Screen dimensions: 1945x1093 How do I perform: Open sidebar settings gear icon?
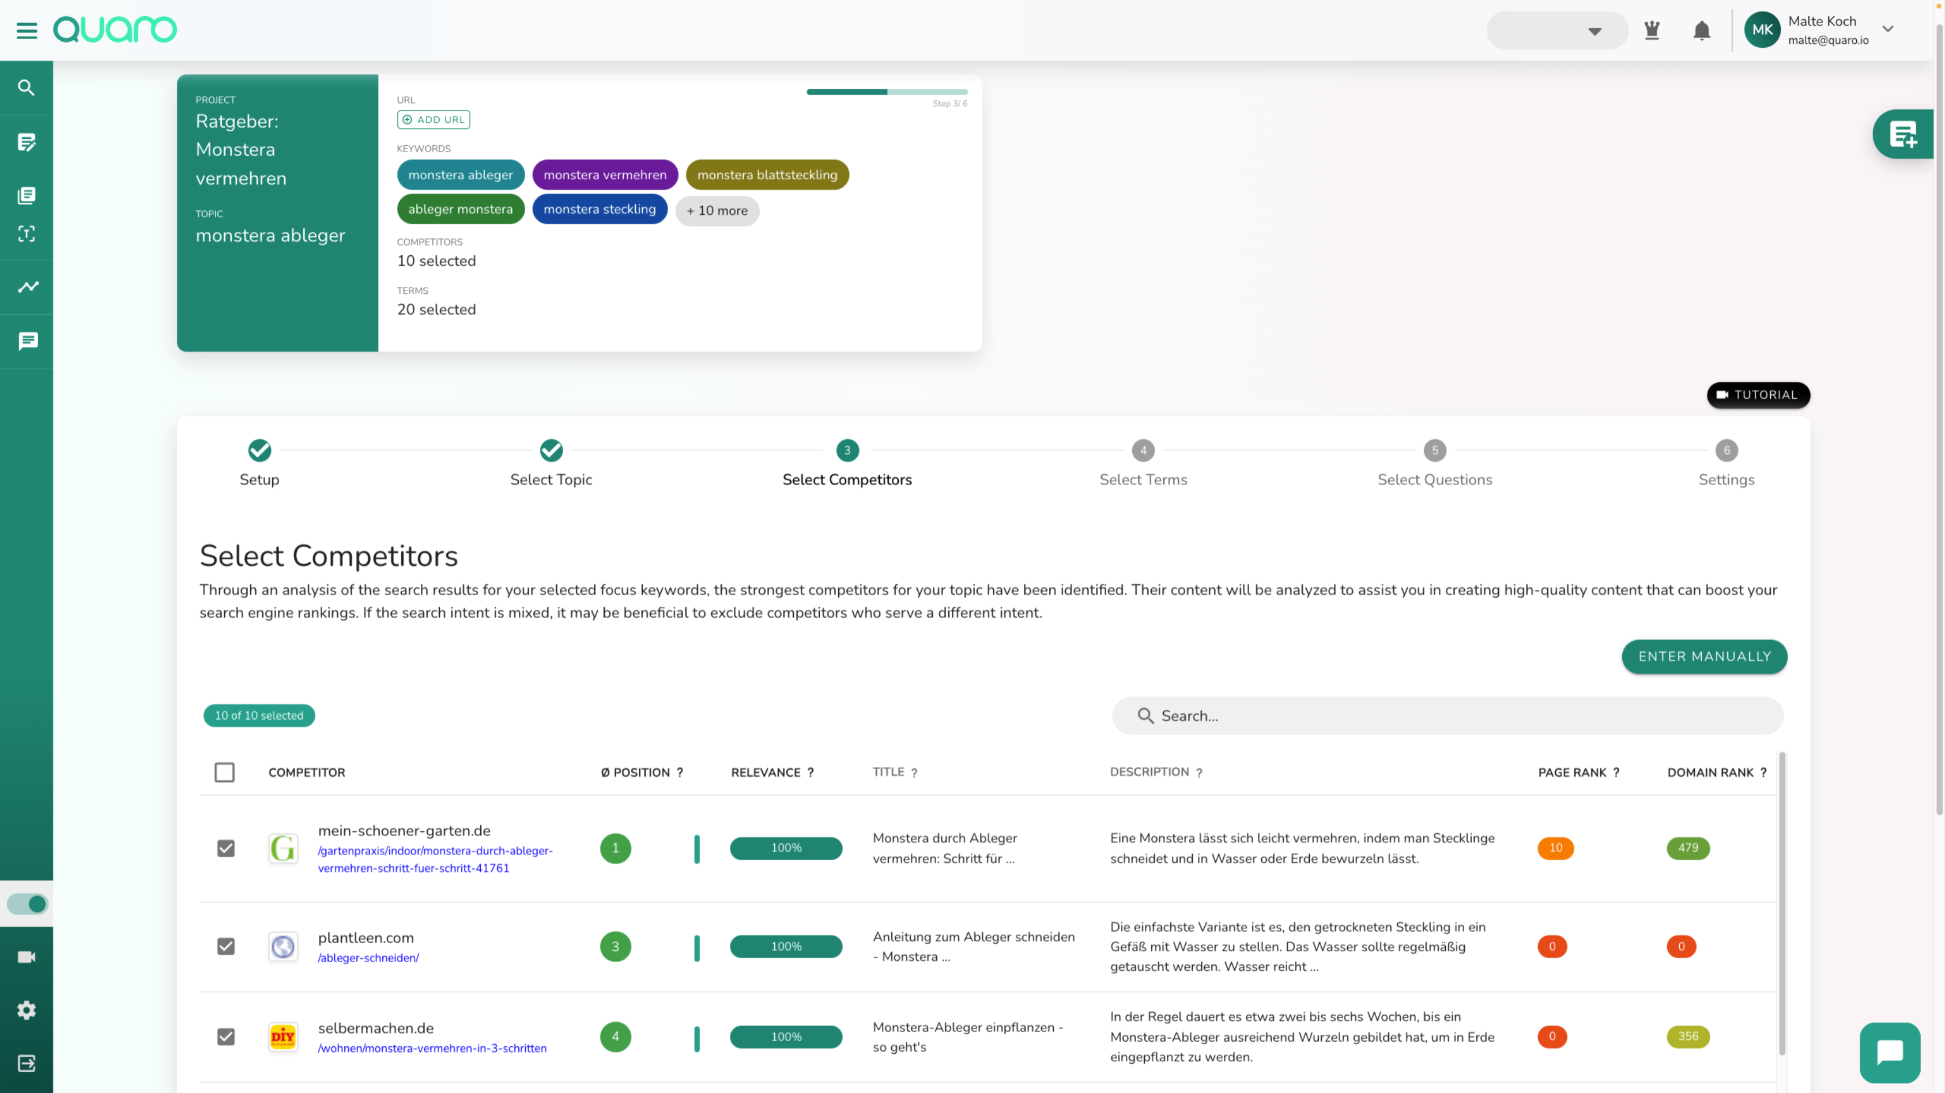pyautogui.click(x=27, y=1010)
